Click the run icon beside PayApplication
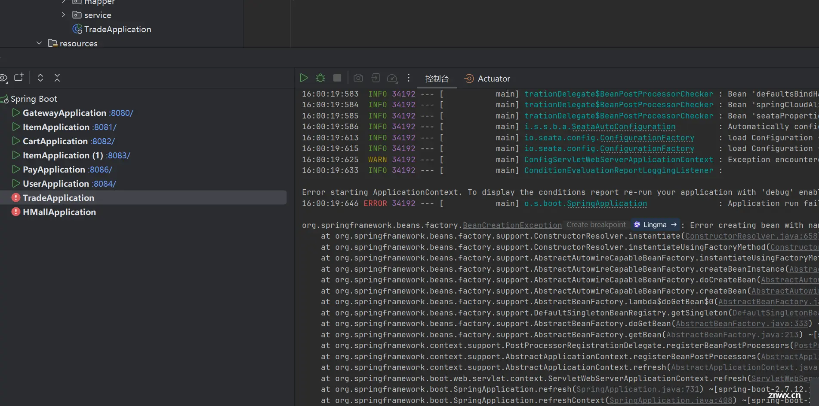 click(x=16, y=170)
